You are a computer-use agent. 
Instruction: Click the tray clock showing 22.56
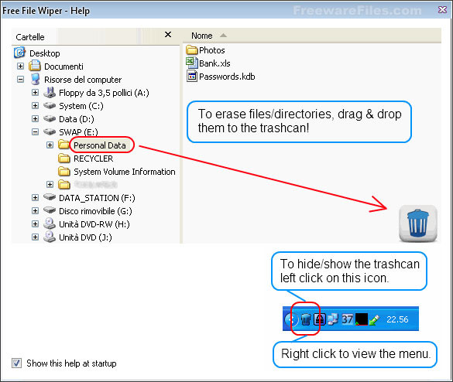[397, 319]
